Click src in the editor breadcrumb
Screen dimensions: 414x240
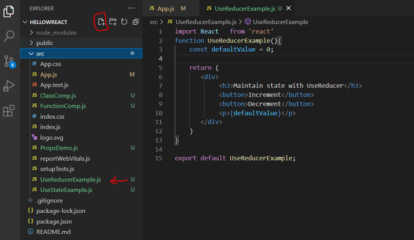click(x=153, y=22)
